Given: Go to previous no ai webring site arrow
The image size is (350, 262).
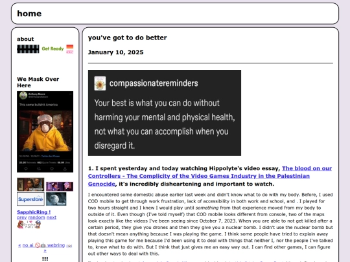Looking at the screenshot, I should [x=19, y=246].
